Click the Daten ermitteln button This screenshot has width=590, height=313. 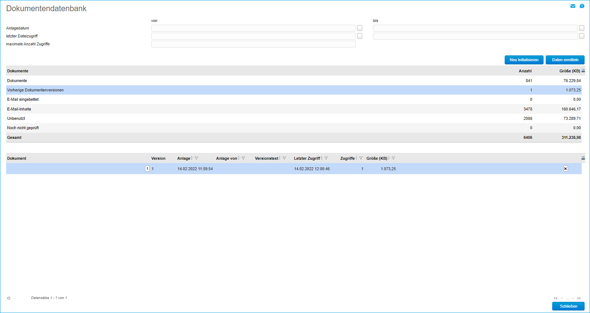pyautogui.click(x=565, y=60)
